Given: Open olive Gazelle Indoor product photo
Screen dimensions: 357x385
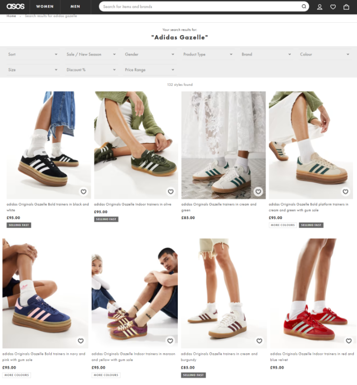Looking at the screenshot, I should 136,145.
